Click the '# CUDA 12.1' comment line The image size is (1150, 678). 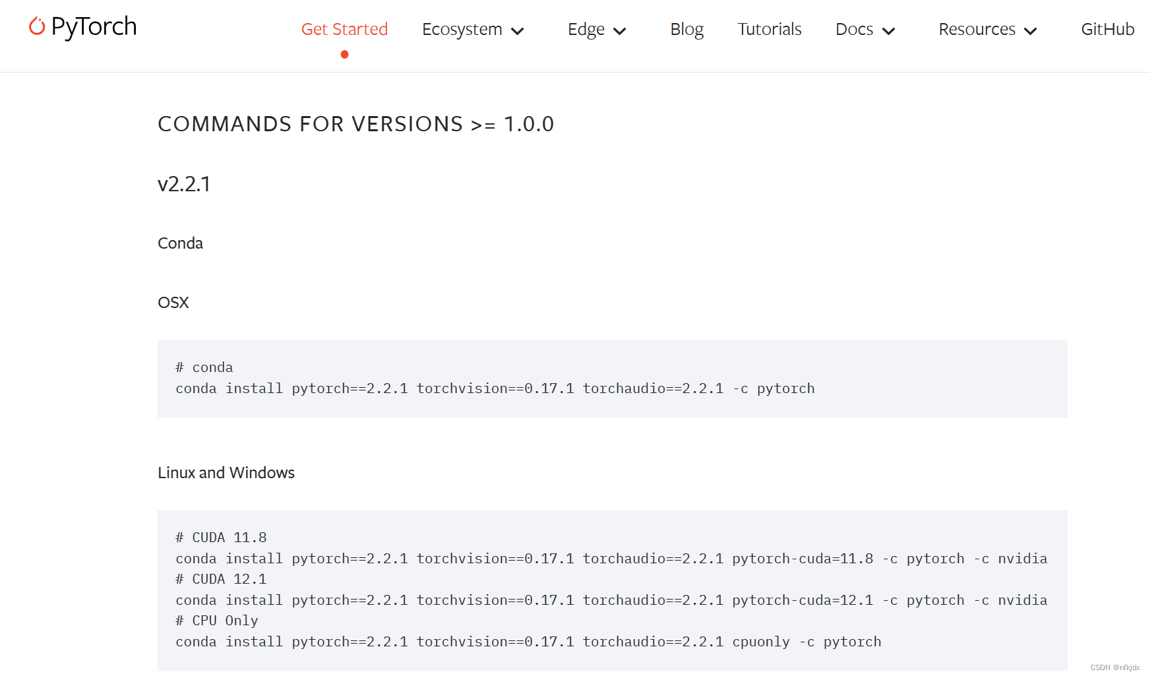pos(221,579)
